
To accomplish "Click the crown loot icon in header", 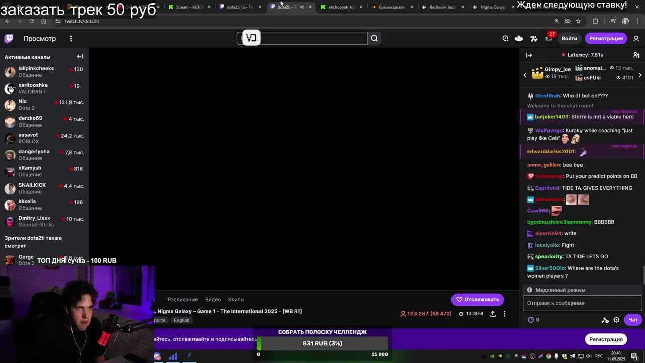I will point(519,38).
